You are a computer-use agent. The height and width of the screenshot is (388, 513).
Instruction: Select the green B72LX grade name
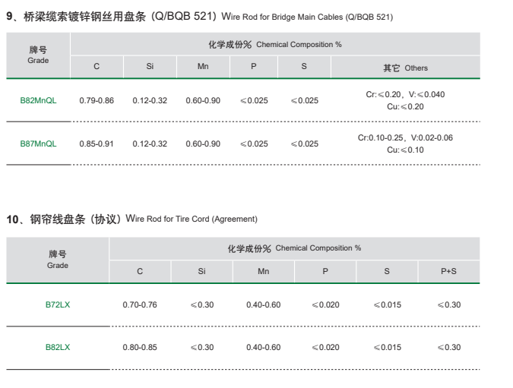58,304
